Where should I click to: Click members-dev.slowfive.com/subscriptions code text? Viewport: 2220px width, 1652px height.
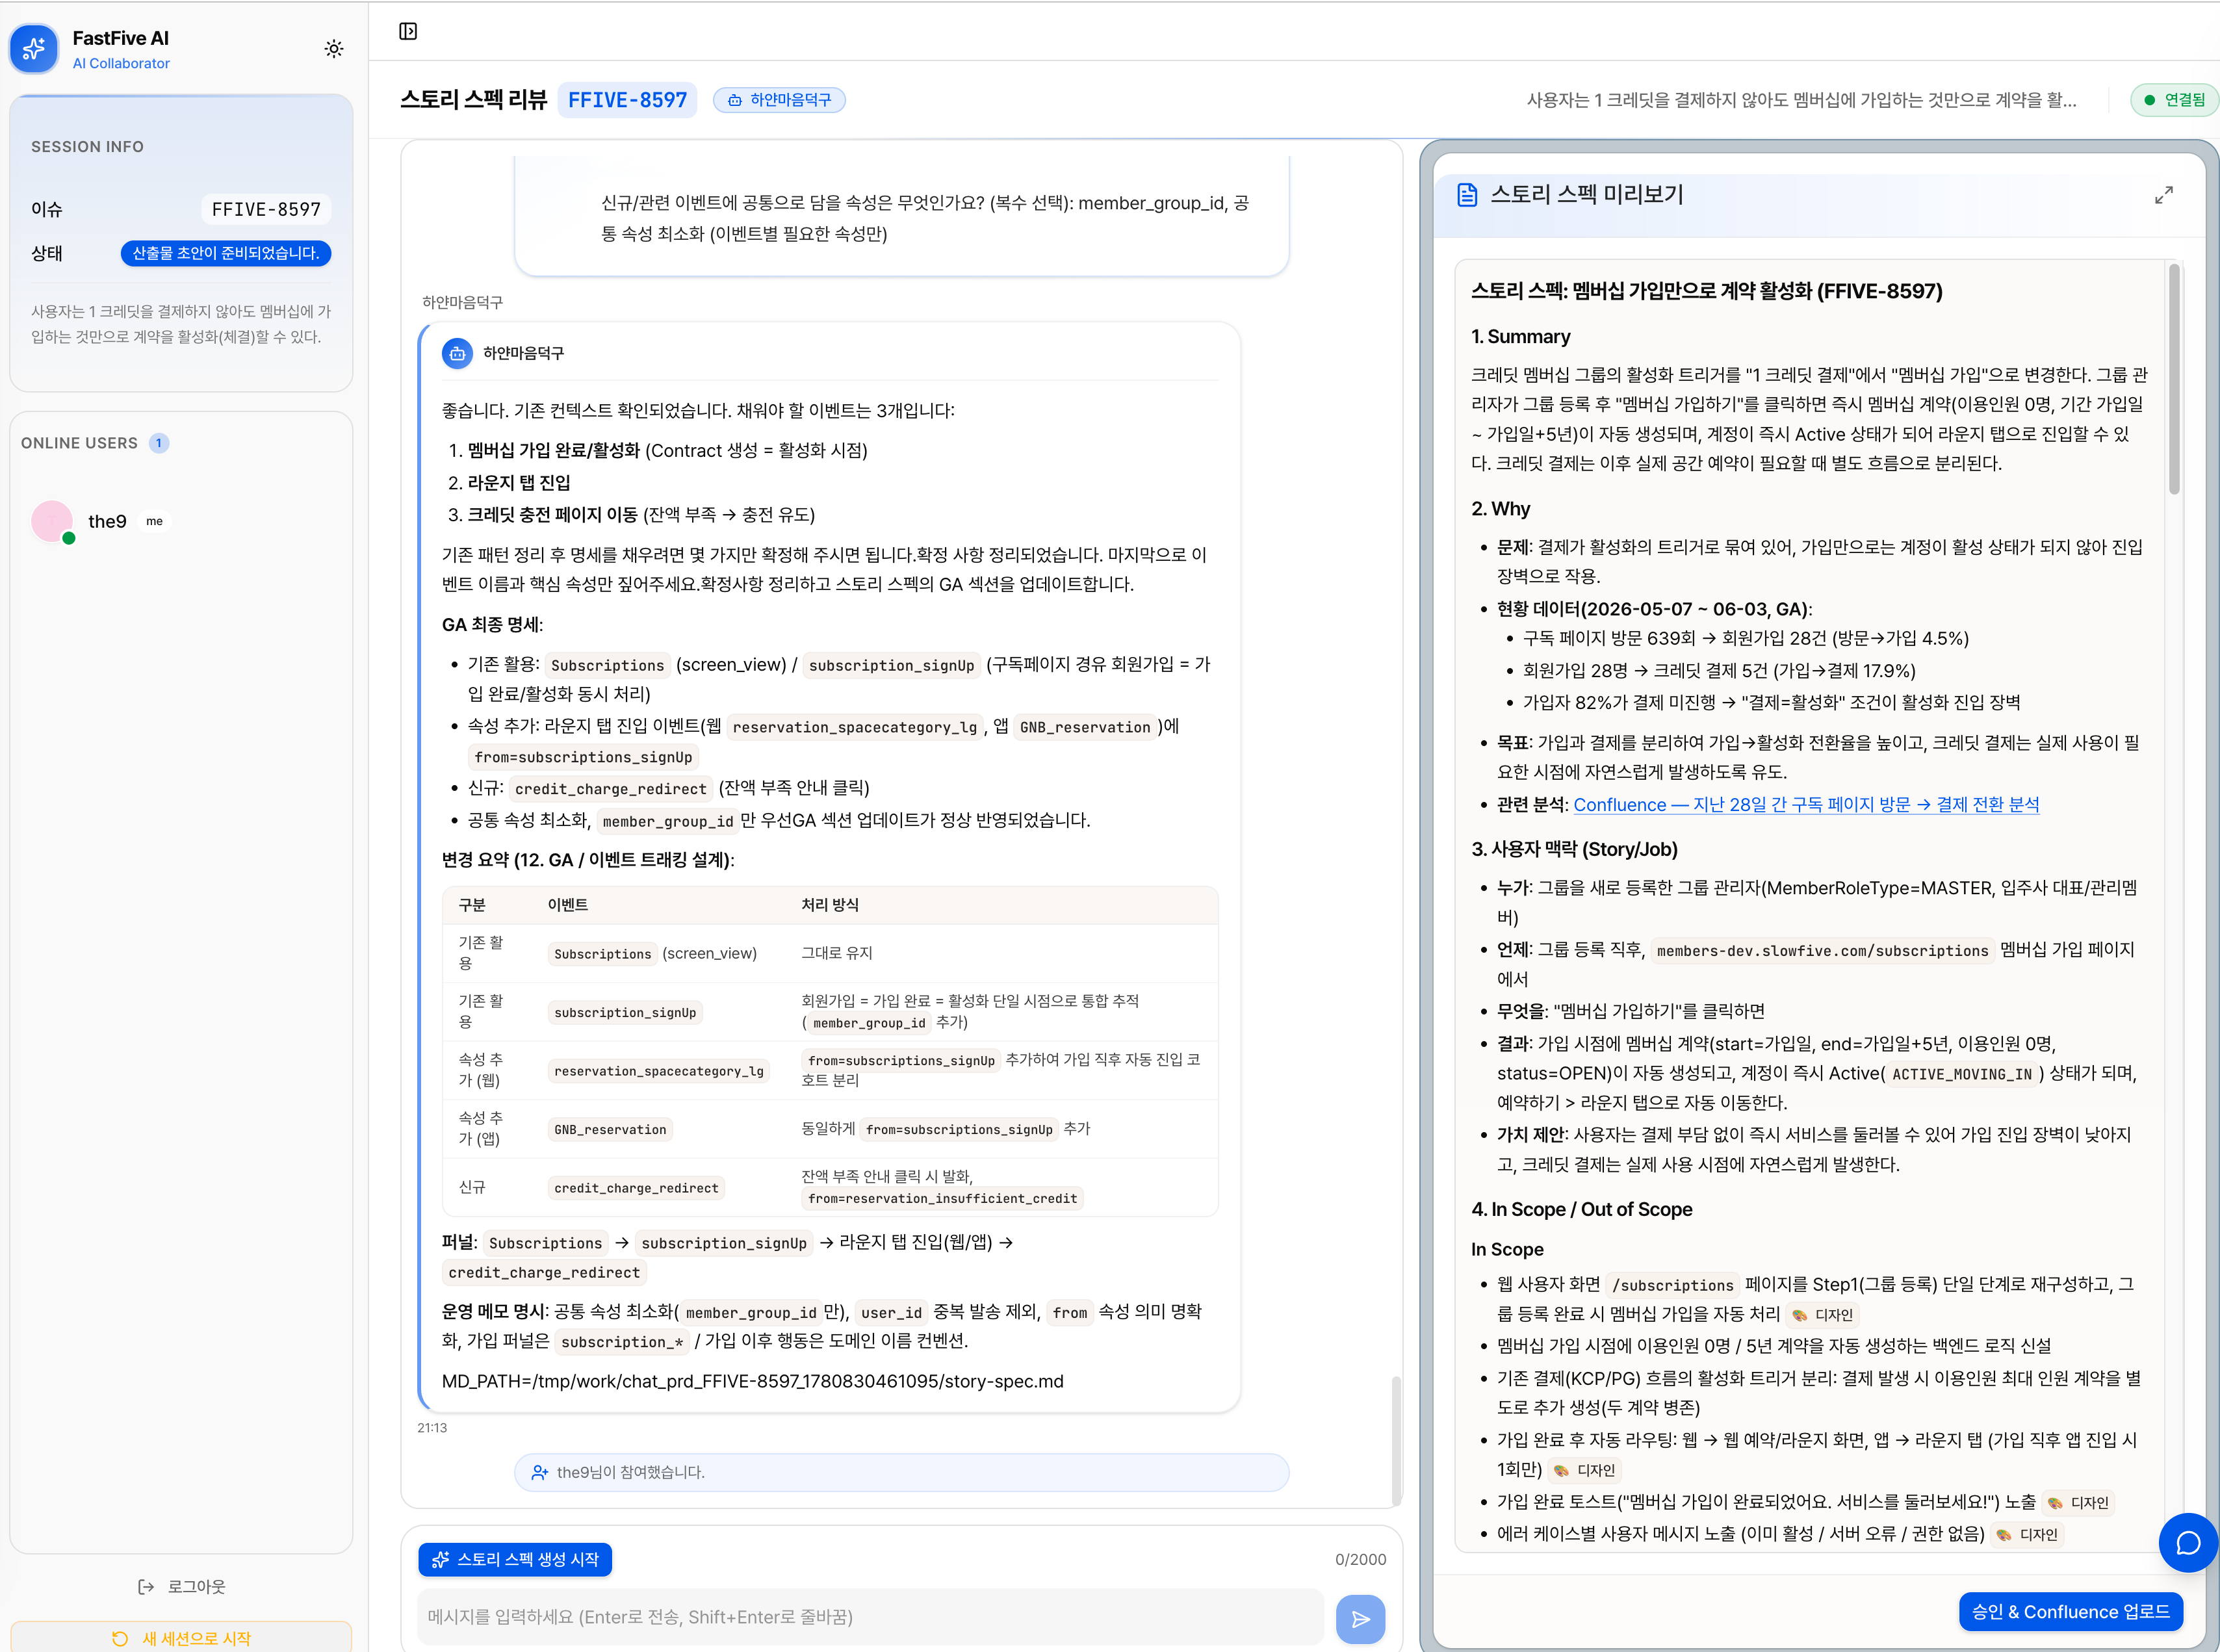click(1822, 951)
